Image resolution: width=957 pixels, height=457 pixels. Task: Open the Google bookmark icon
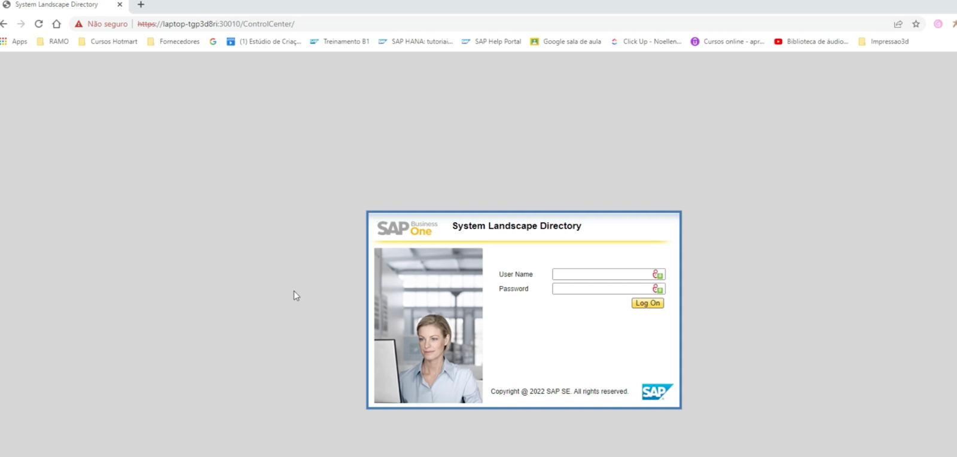point(213,41)
